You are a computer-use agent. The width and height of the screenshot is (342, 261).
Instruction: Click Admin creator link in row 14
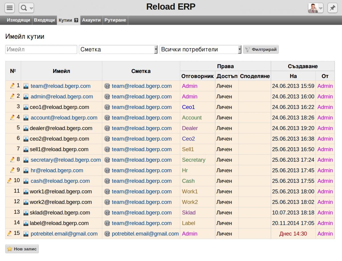(x=325, y=223)
